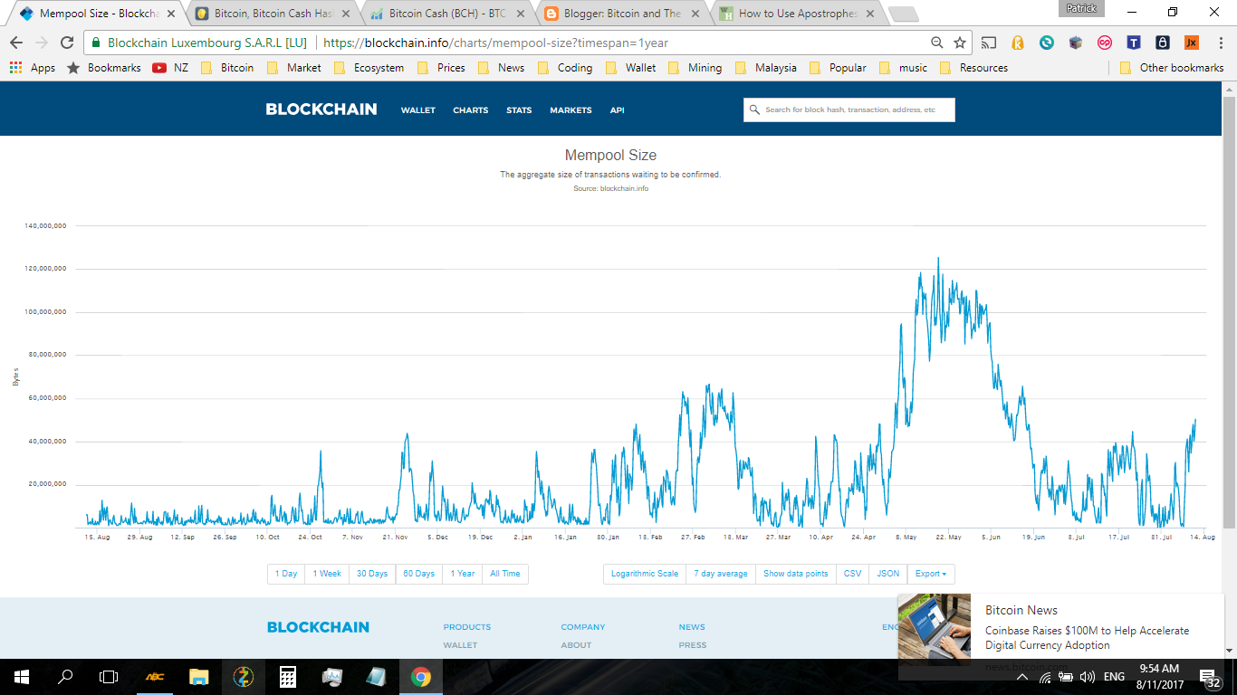Click the Chrome icon on the taskbar
Image resolution: width=1237 pixels, height=695 pixels.
tap(420, 677)
